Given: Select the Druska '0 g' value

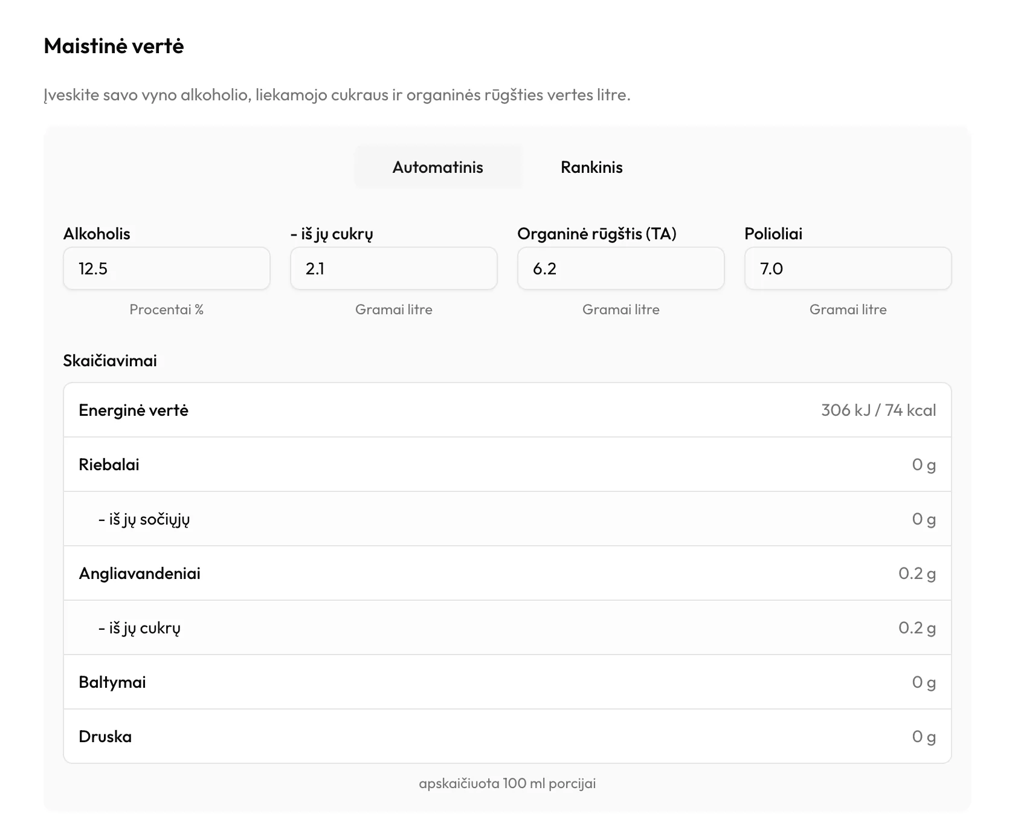Looking at the screenshot, I should pyautogui.click(x=924, y=737).
